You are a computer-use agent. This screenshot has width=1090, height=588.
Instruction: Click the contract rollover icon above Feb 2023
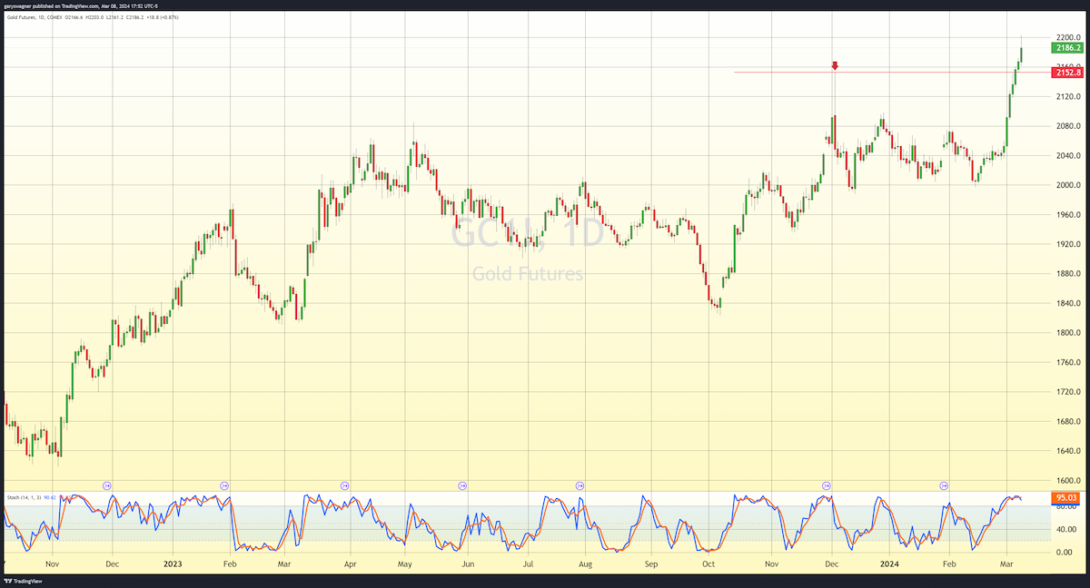pyautogui.click(x=224, y=485)
